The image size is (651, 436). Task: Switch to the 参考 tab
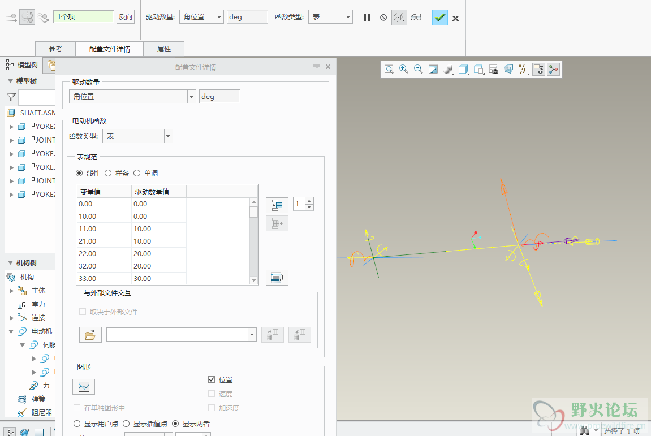(x=55, y=49)
